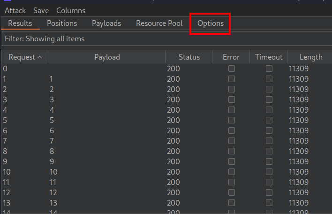Toggle the Error checkbox for request 0
332x214 pixels.
(x=232, y=69)
